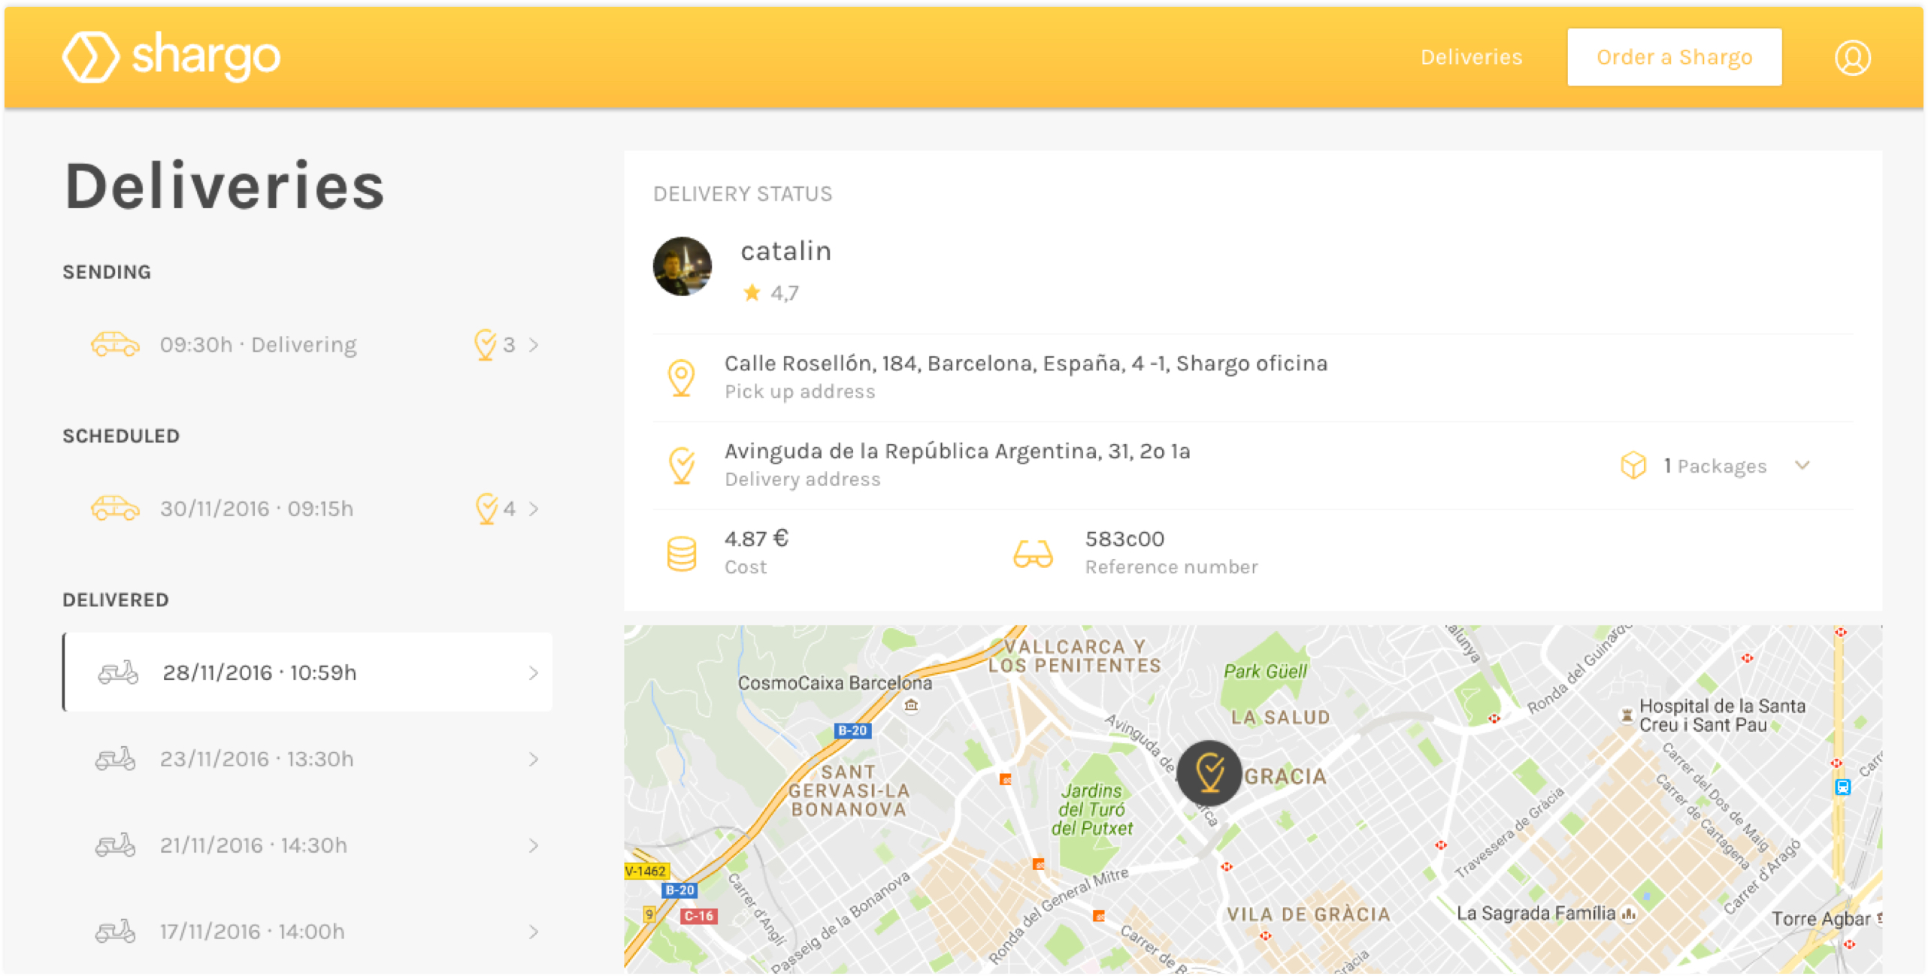1928x976 pixels.
Task: Open the user profile icon
Action: pos(1851,58)
